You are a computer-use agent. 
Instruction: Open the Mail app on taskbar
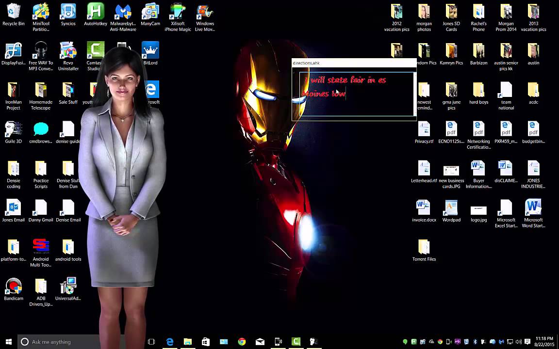[x=260, y=342]
